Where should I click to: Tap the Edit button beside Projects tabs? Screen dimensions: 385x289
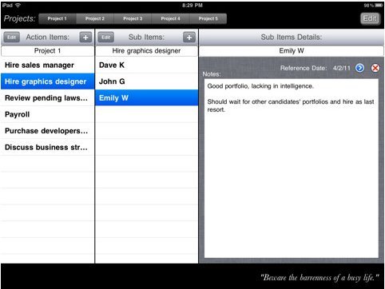(x=370, y=18)
